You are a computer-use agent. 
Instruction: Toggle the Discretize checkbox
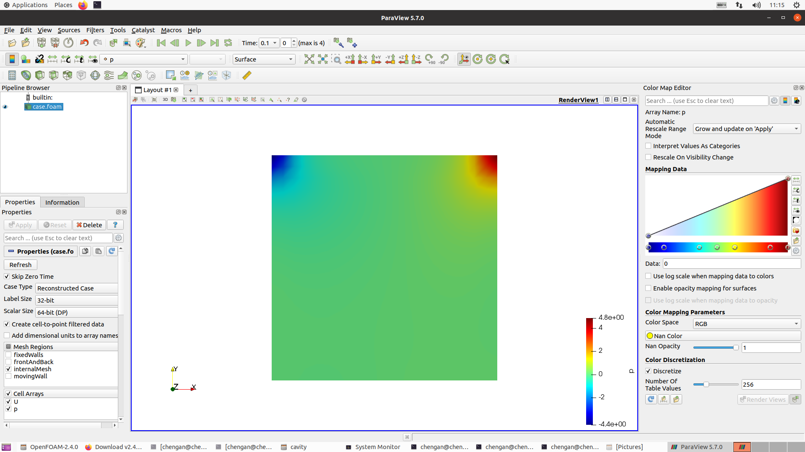(x=649, y=371)
